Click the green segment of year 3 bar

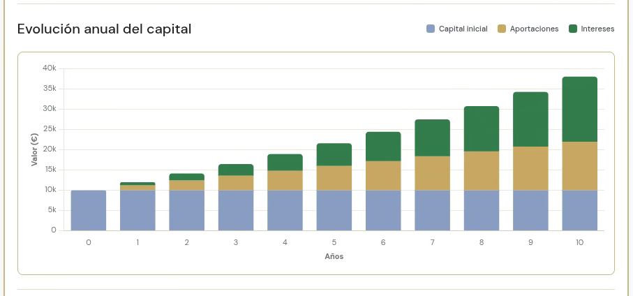point(236,170)
